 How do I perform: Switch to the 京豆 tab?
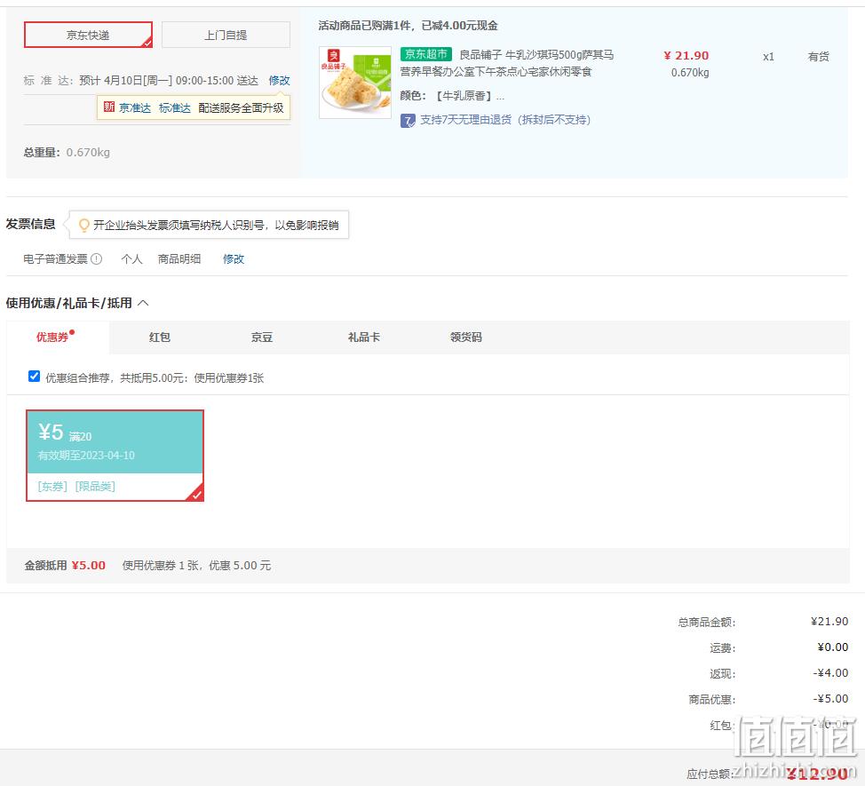(261, 337)
